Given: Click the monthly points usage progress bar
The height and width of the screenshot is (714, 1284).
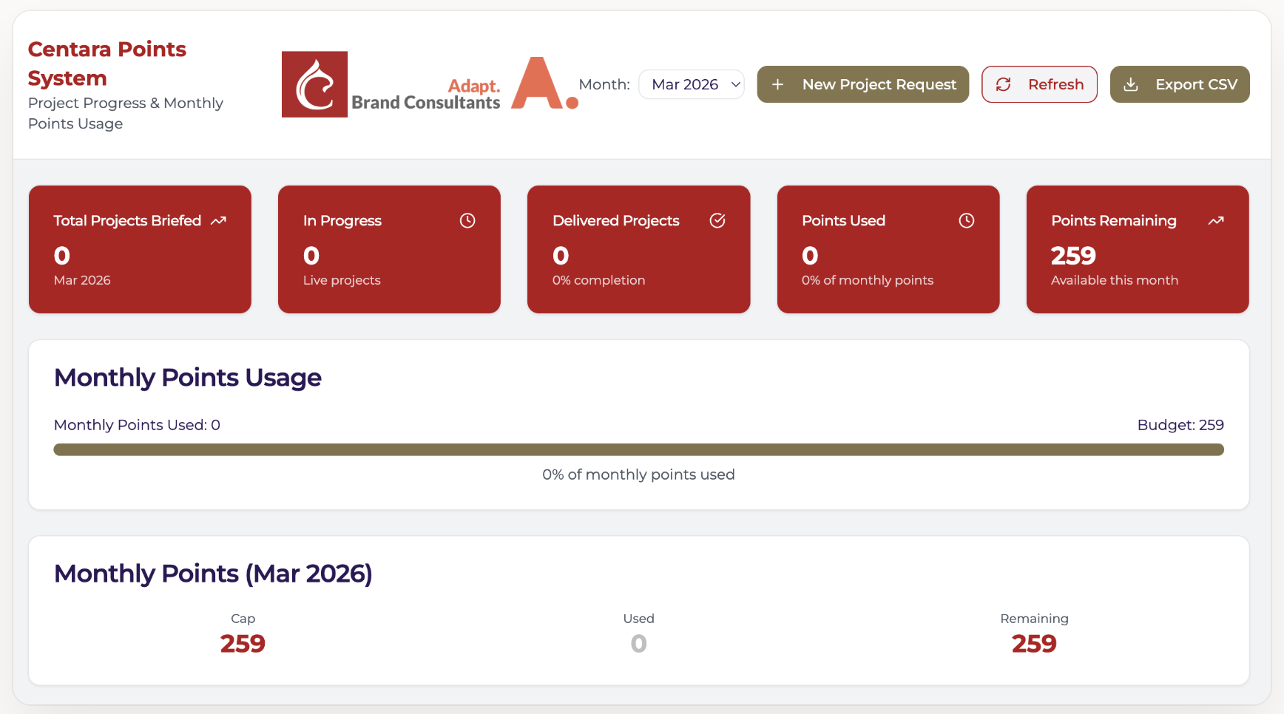Looking at the screenshot, I should click(638, 449).
